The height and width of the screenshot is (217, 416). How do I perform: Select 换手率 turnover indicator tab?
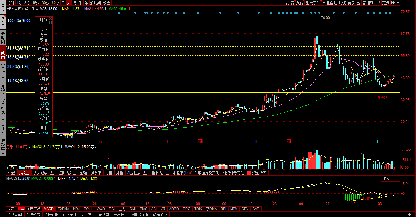(96, 173)
